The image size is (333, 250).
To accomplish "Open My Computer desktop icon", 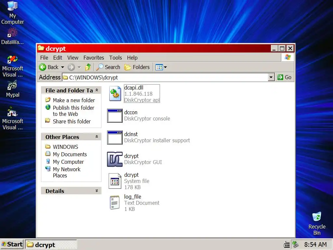I will pos(13,13).
